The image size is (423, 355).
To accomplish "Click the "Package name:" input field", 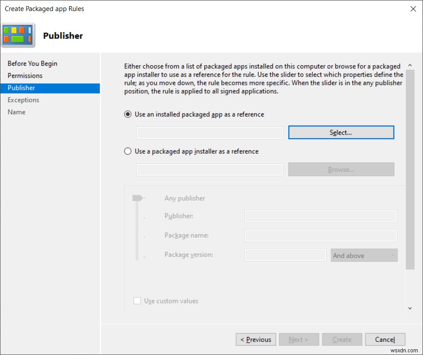I will pos(320,235).
